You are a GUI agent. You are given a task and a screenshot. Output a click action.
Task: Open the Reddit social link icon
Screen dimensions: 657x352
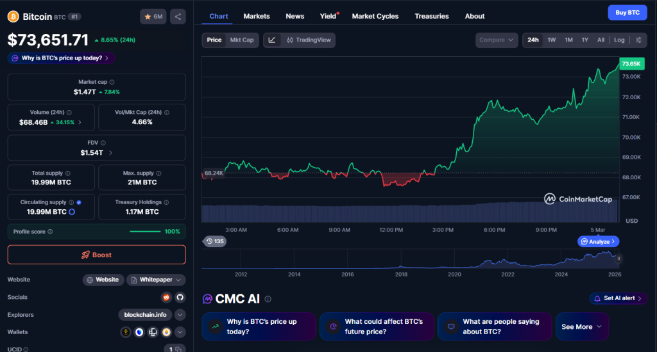click(x=167, y=298)
